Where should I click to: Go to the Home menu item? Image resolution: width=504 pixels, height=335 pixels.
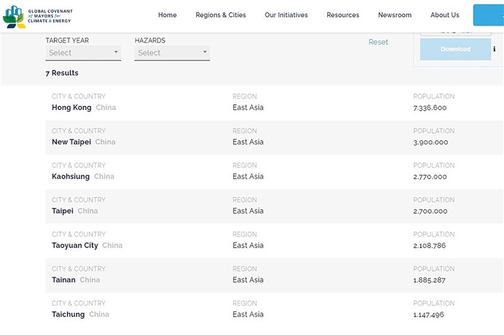tap(167, 15)
